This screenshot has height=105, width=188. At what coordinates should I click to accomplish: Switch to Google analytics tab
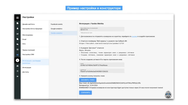tap(56, 29)
